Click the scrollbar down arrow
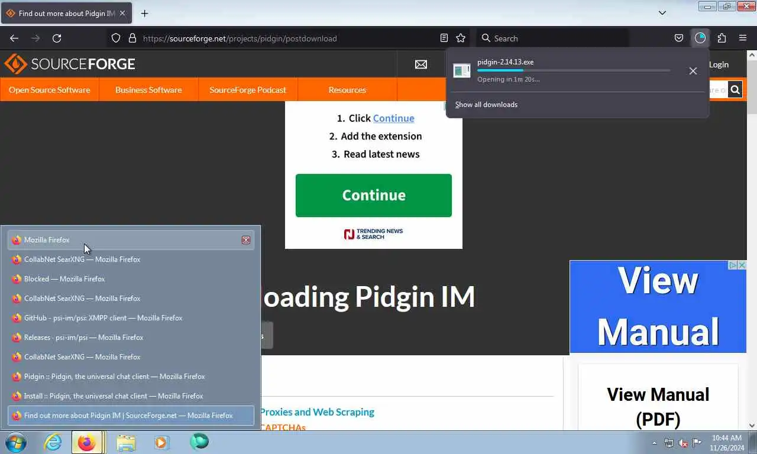 [x=752, y=425]
